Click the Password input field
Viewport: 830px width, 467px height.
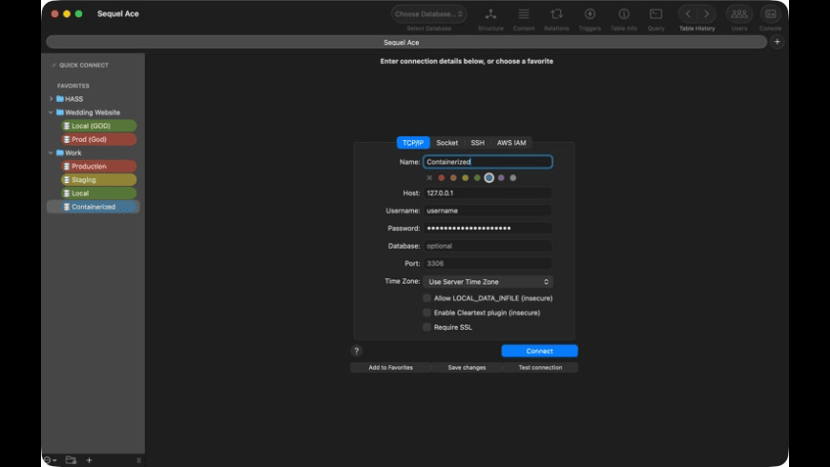point(488,228)
